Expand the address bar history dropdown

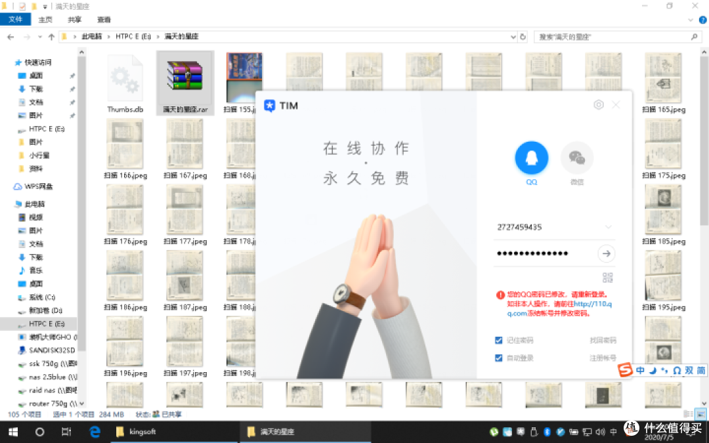pyautogui.click(x=513, y=37)
